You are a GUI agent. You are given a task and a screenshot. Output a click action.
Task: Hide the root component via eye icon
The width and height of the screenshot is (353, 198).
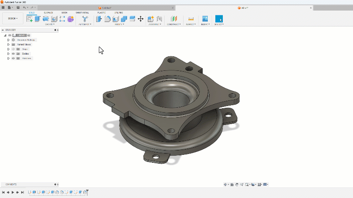point(10,35)
